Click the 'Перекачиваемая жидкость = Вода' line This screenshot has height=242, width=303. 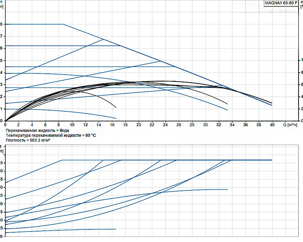coord(37,131)
